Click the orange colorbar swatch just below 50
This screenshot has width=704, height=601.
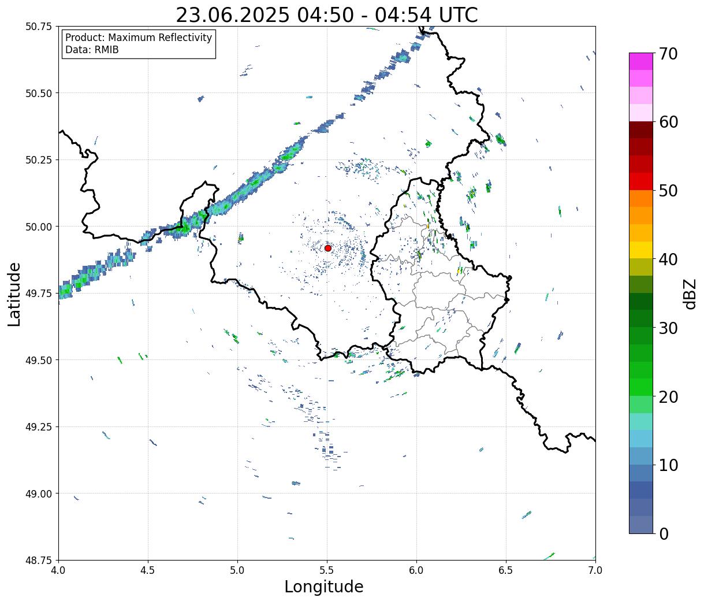(641, 199)
